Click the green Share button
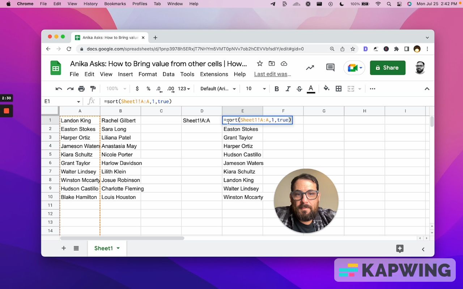The image size is (463, 289). click(x=387, y=68)
